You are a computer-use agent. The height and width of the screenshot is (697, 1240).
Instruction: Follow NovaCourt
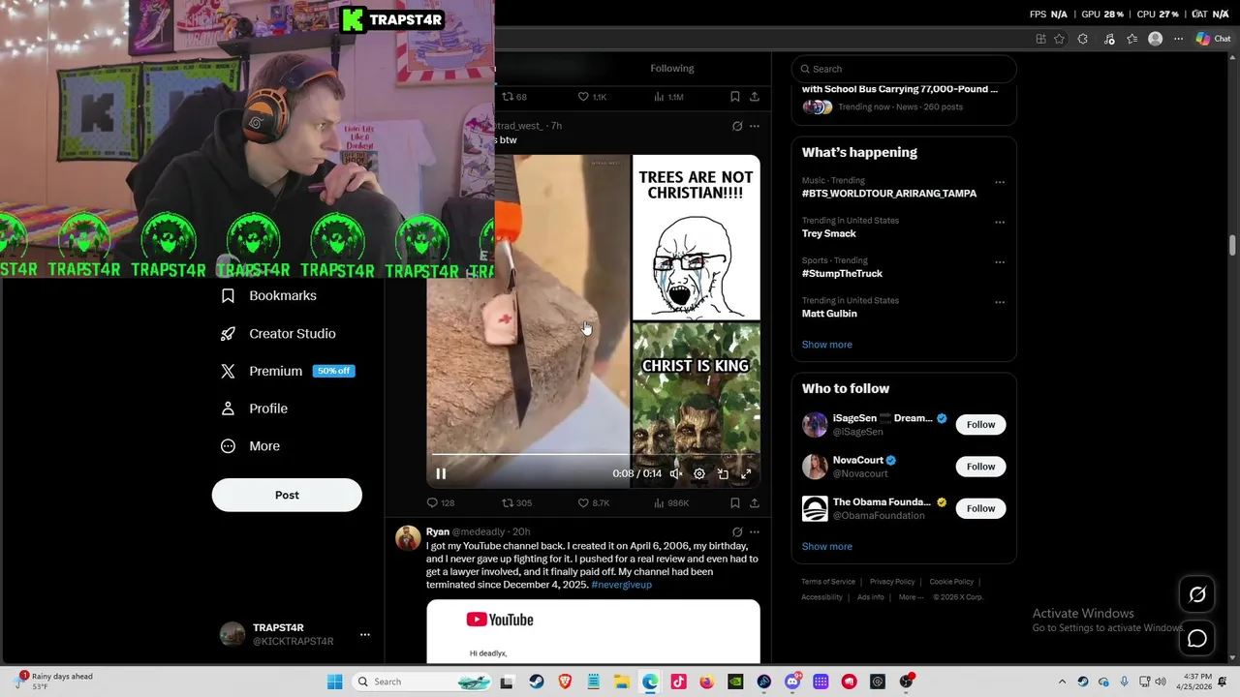(x=980, y=467)
